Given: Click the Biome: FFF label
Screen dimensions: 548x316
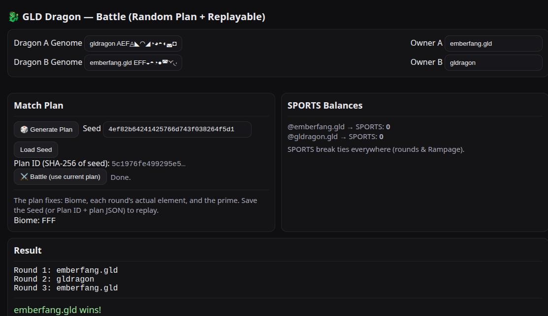Looking at the screenshot, I should click(x=34, y=221).
